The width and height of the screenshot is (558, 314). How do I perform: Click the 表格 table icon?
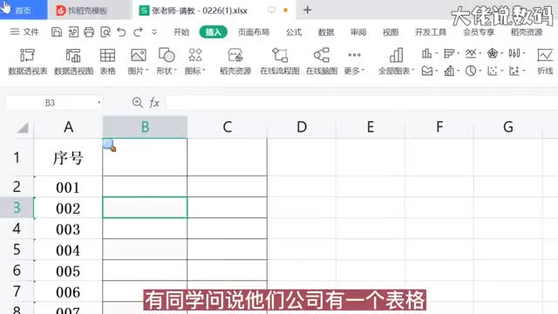(107, 61)
